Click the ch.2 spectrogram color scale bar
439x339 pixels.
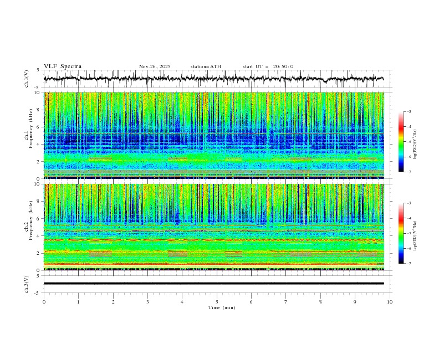pyautogui.click(x=401, y=233)
